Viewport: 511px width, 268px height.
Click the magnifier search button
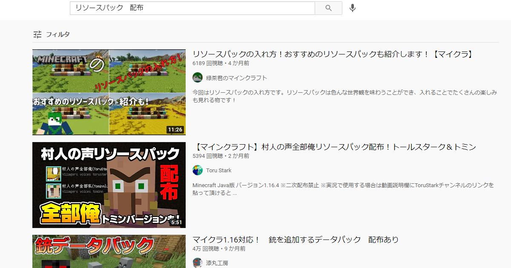[328, 8]
